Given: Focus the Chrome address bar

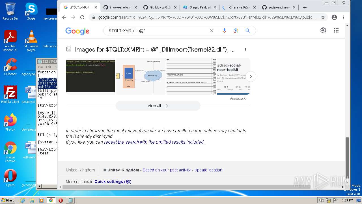Looking at the screenshot, I should pos(207,17).
